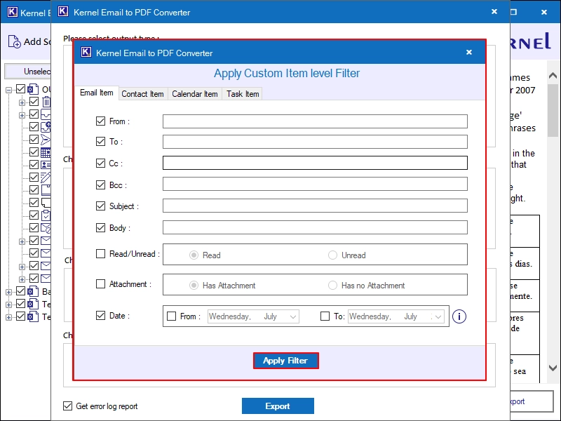Uncheck the Calendar folder checkbox in tree
The image size is (561, 421).
[x=34, y=152]
